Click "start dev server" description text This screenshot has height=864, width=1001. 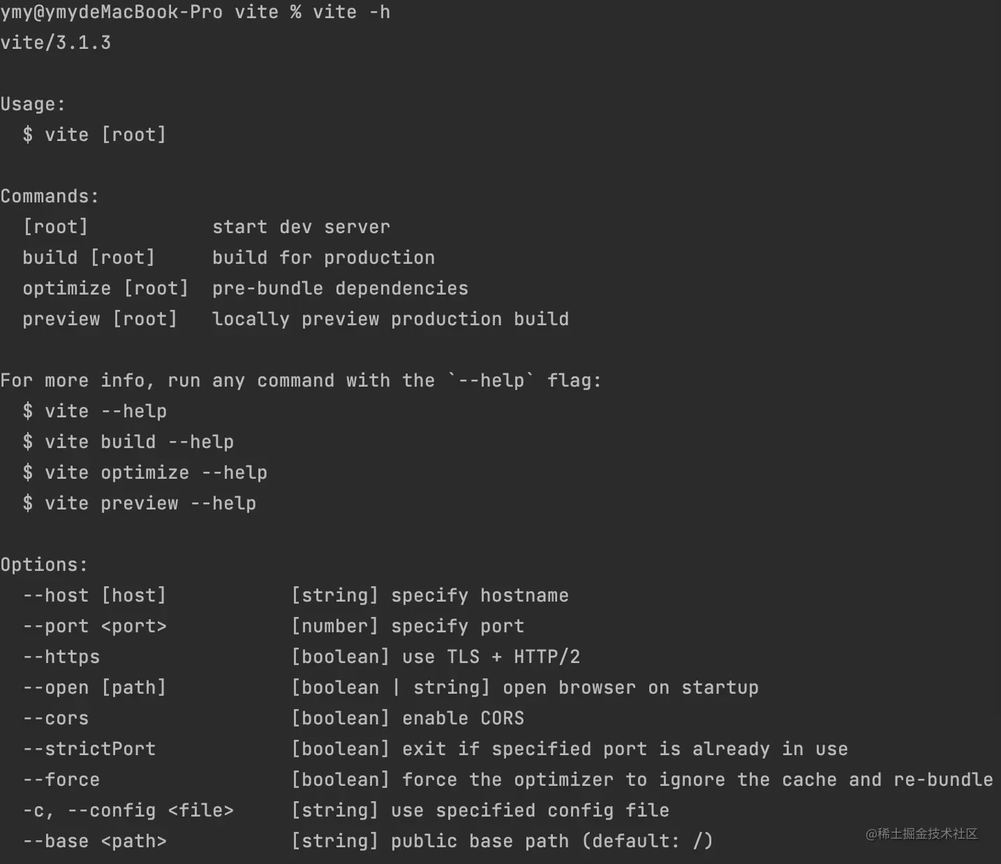point(301,228)
